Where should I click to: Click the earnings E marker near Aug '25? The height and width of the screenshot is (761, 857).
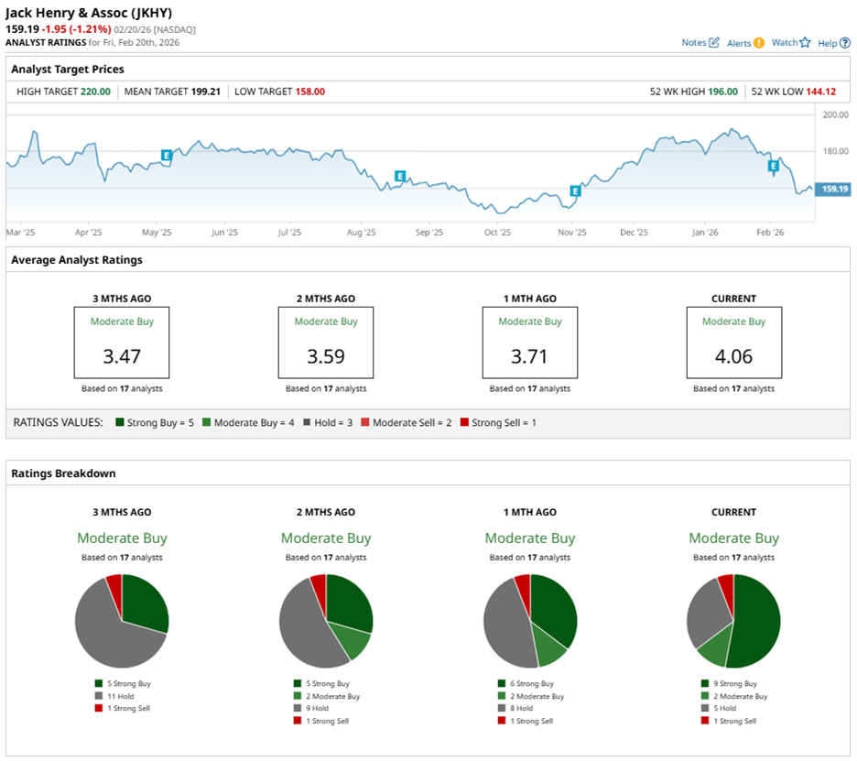pyautogui.click(x=399, y=176)
